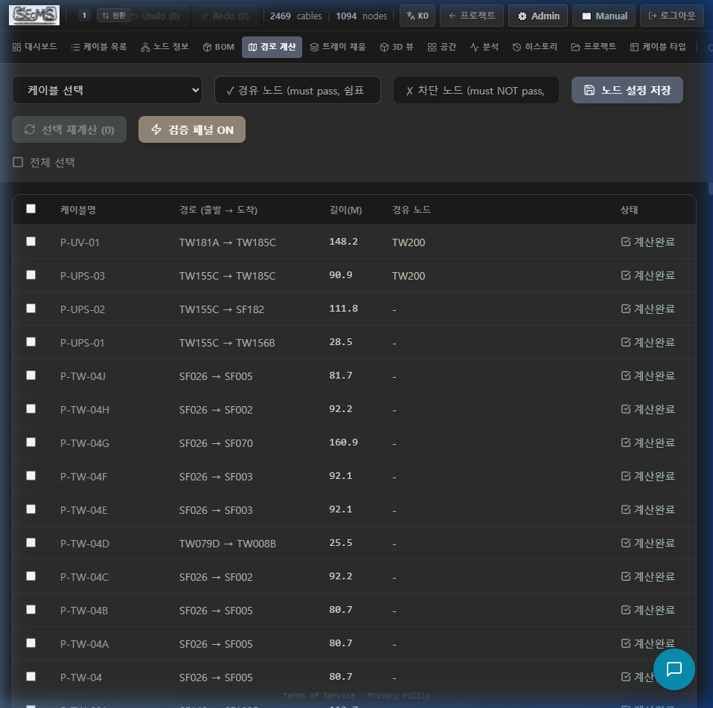This screenshot has height=708, width=713.
Task: Check the 전체 선택 checkbox
Action: pos(18,162)
